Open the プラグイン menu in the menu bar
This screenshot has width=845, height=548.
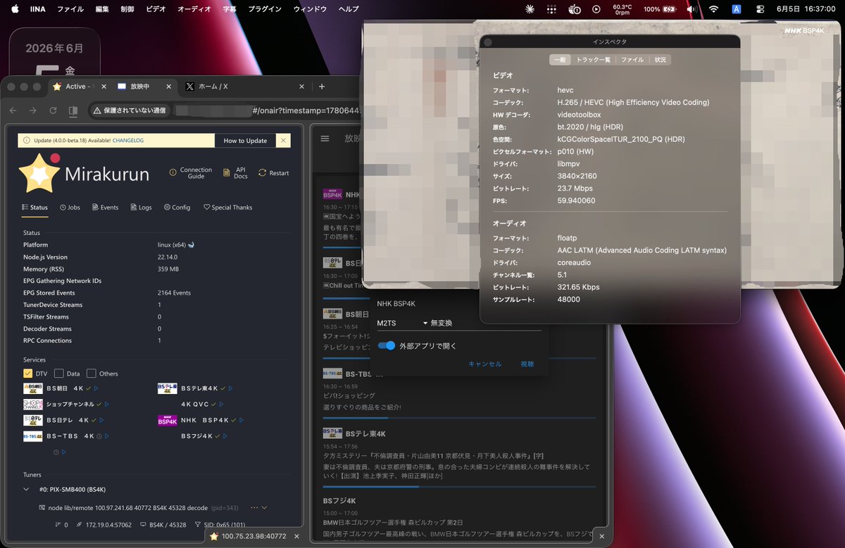click(x=265, y=9)
